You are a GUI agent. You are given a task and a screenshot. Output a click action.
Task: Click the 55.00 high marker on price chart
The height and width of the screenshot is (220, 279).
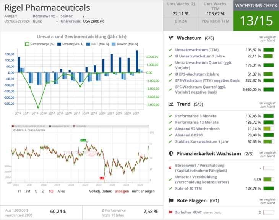pyautogui.click(x=83, y=140)
